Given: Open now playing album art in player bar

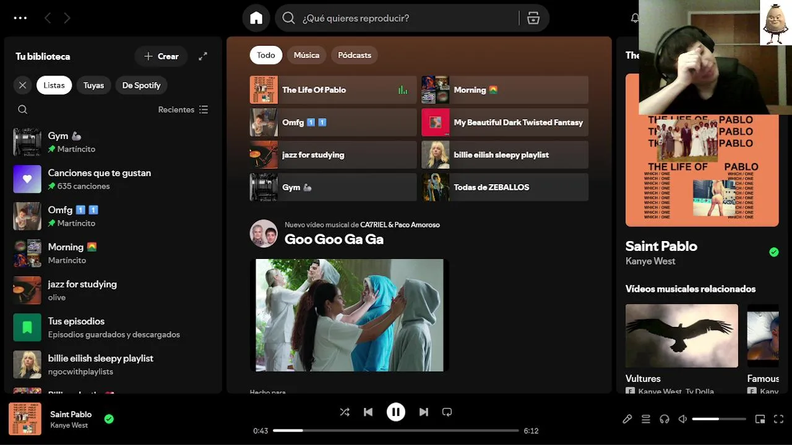Looking at the screenshot, I should tap(25, 419).
